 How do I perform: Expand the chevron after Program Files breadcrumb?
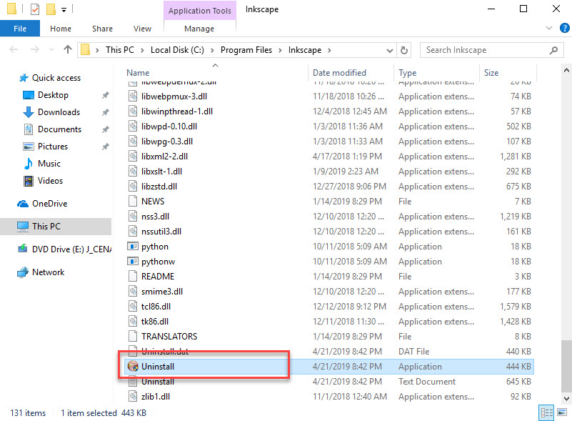coord(280,50)
